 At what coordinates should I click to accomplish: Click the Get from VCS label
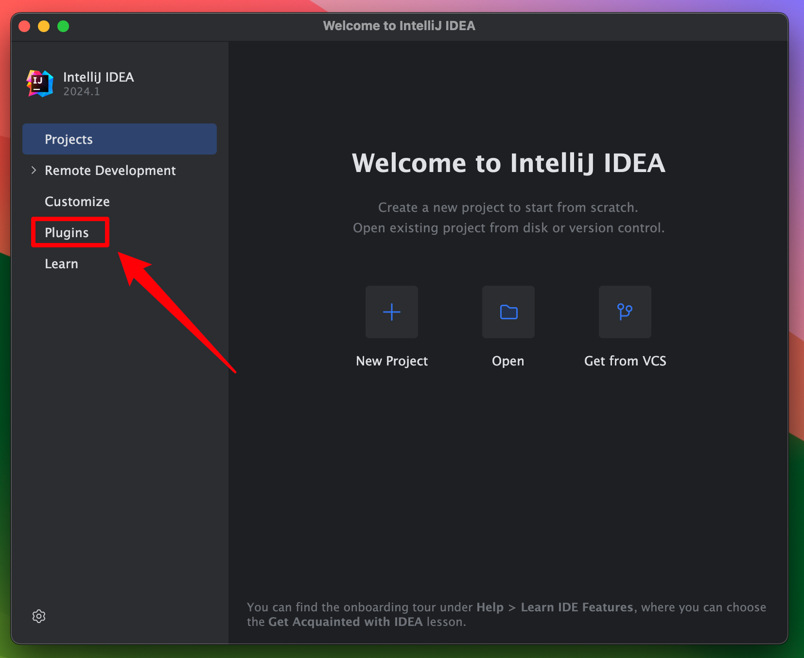click(625, 361)
